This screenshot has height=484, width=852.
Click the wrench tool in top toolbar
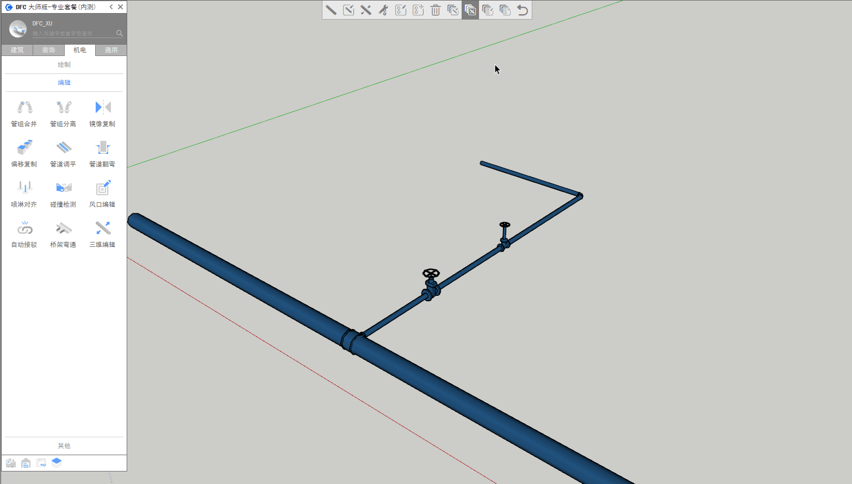383,10
